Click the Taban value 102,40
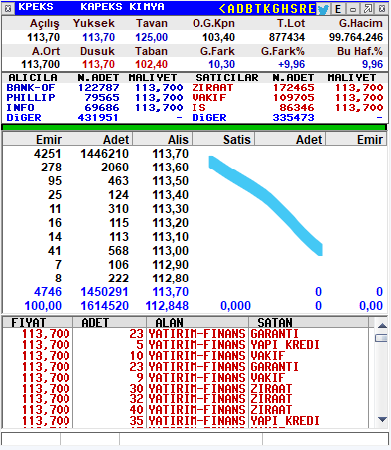This screenshot has width=391, height=450. pos(151,64)
